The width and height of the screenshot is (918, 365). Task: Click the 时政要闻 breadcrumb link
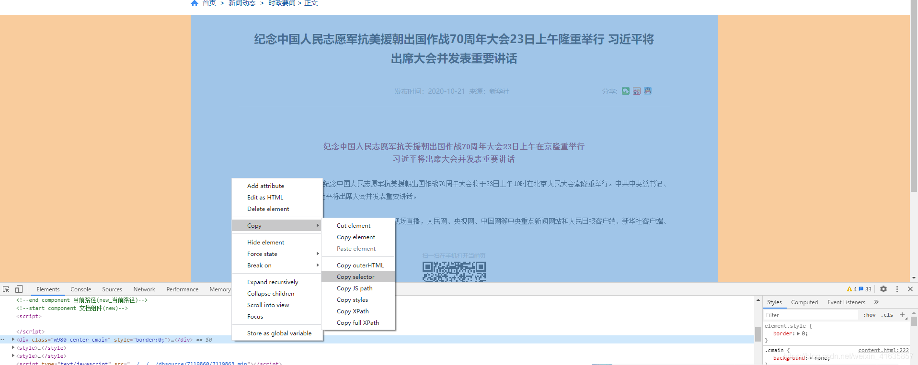(x=282, y=3)
